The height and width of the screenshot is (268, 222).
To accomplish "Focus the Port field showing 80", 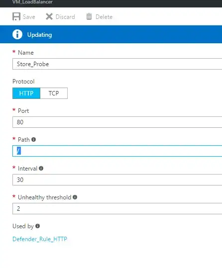I will (117, 122).
